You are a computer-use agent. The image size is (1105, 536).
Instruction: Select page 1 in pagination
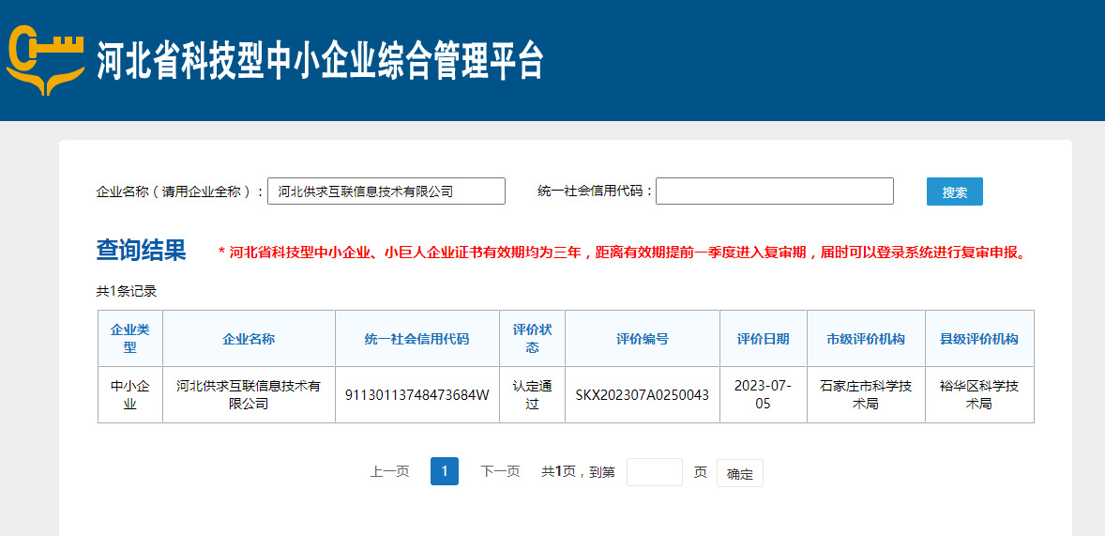(x=444, y=471)
